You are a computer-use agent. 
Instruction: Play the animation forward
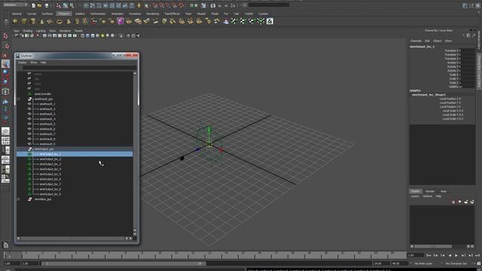coord(456,255)
